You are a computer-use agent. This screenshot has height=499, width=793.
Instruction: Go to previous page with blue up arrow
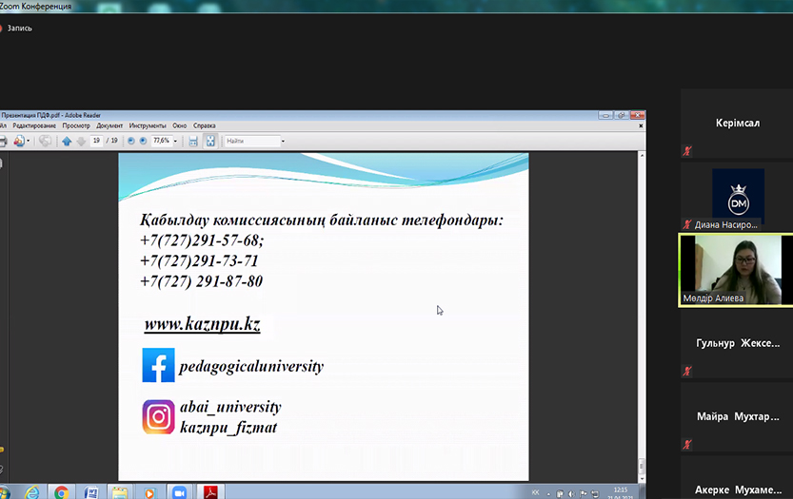(67, 141)
